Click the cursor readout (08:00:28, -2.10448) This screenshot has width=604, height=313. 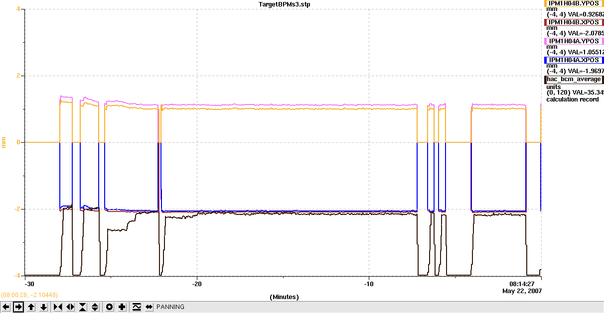pyautogui.click(x=29, y=296)
